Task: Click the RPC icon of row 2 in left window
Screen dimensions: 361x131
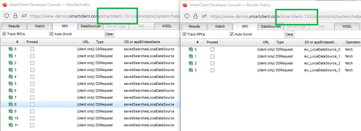Action: (x=11, y=63)
